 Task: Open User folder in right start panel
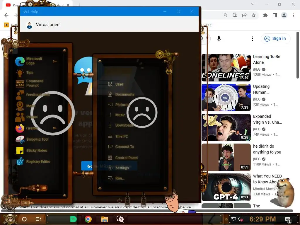(115, 84)
